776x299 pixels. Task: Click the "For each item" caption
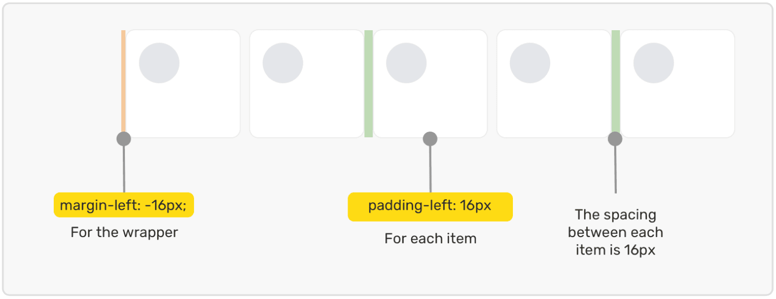(430, 239)
